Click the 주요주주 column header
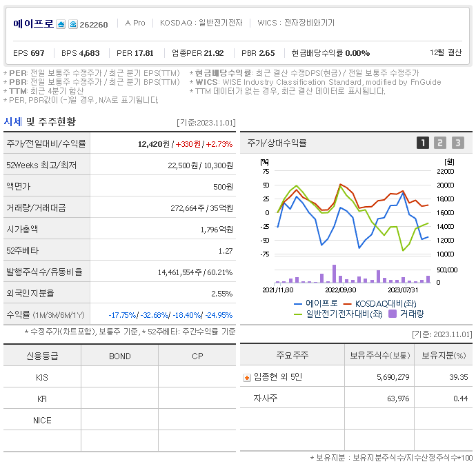Viewport: 476px width, 464px height. [x=292, y=355]
